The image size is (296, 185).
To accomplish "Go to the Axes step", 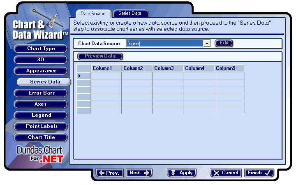I will [40, 104].
